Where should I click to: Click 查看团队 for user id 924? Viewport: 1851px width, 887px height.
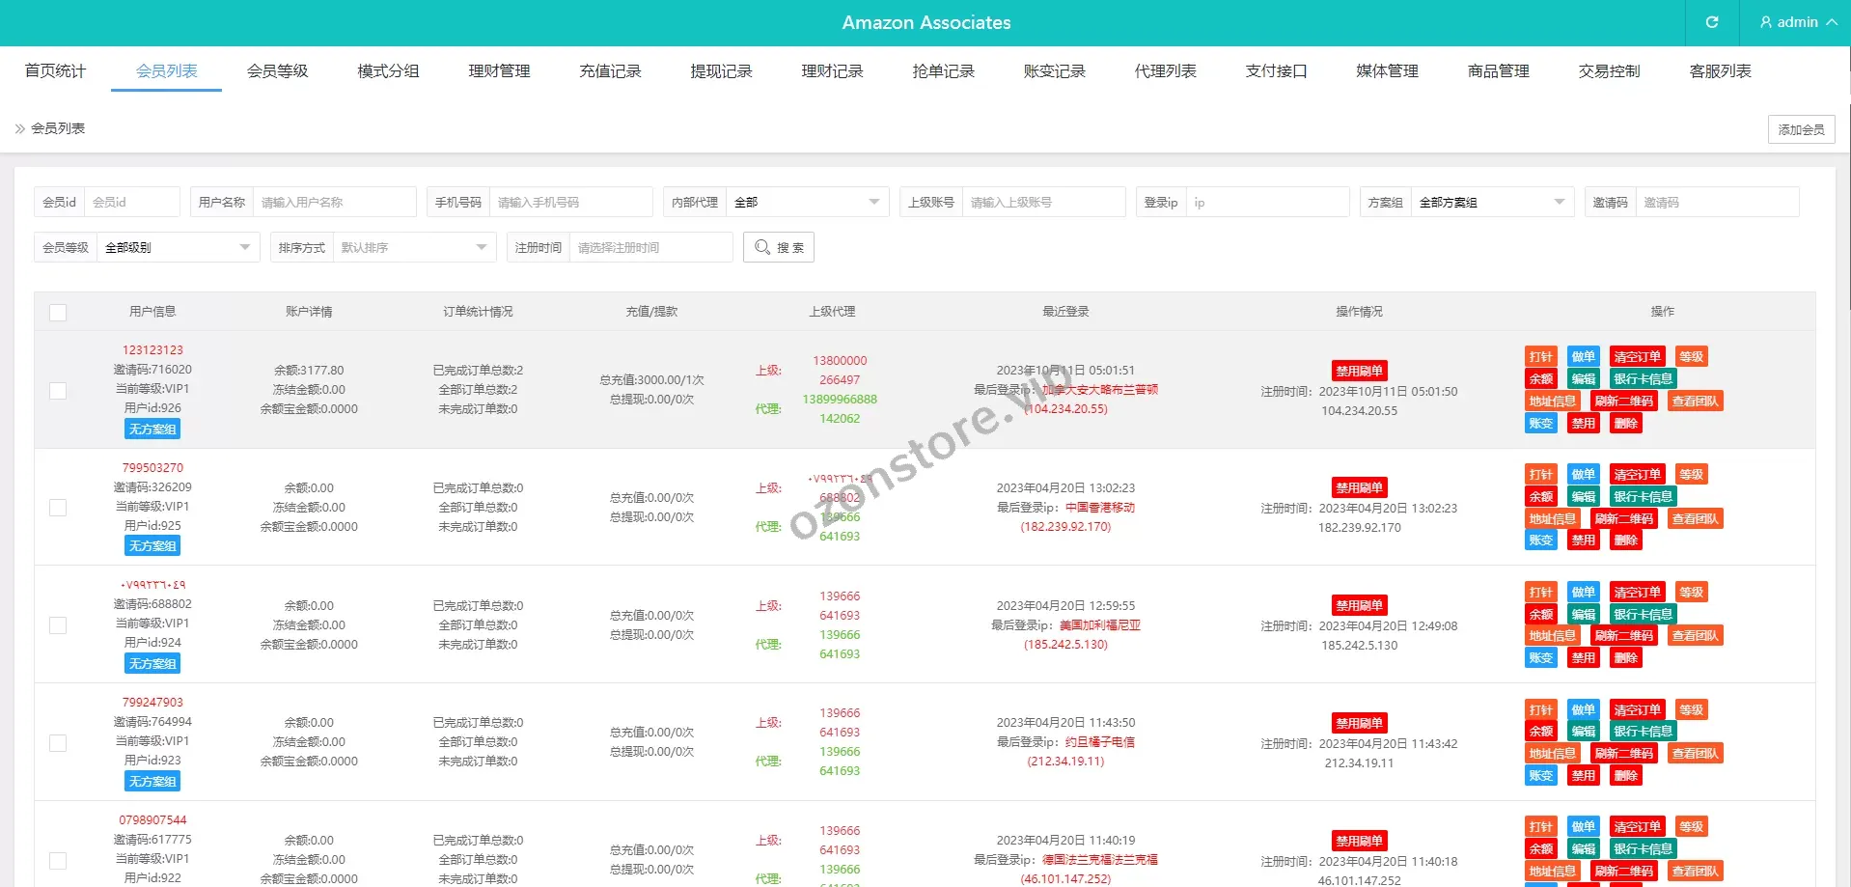click(x=1694, y=635)
